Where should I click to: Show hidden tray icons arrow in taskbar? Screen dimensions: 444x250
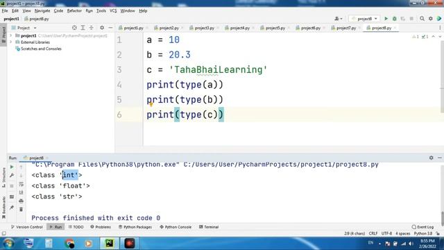tap(379, 243)
